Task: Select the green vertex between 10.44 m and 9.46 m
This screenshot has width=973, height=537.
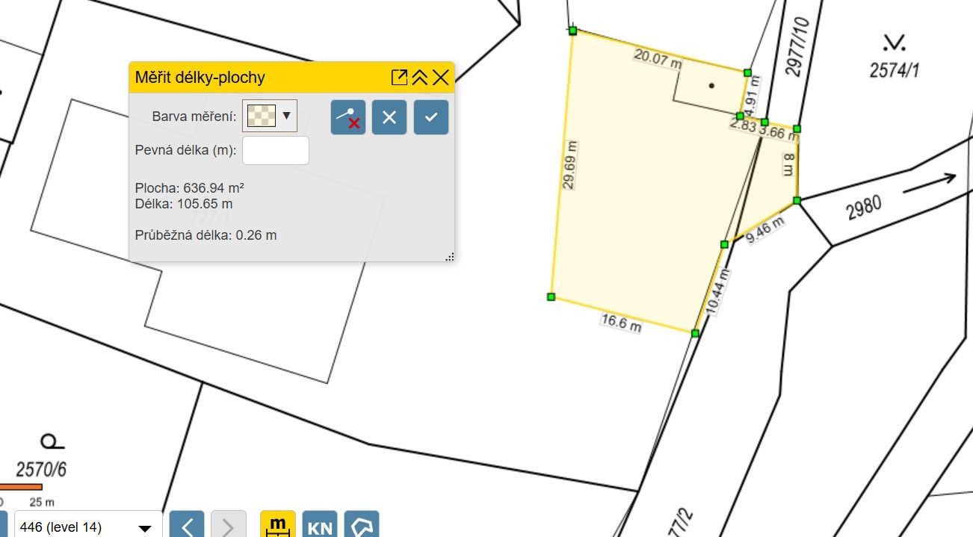Action: coord(724,244)
